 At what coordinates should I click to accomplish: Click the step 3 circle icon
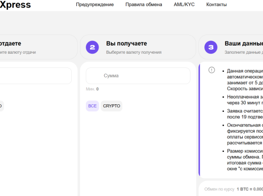(211, 47)
